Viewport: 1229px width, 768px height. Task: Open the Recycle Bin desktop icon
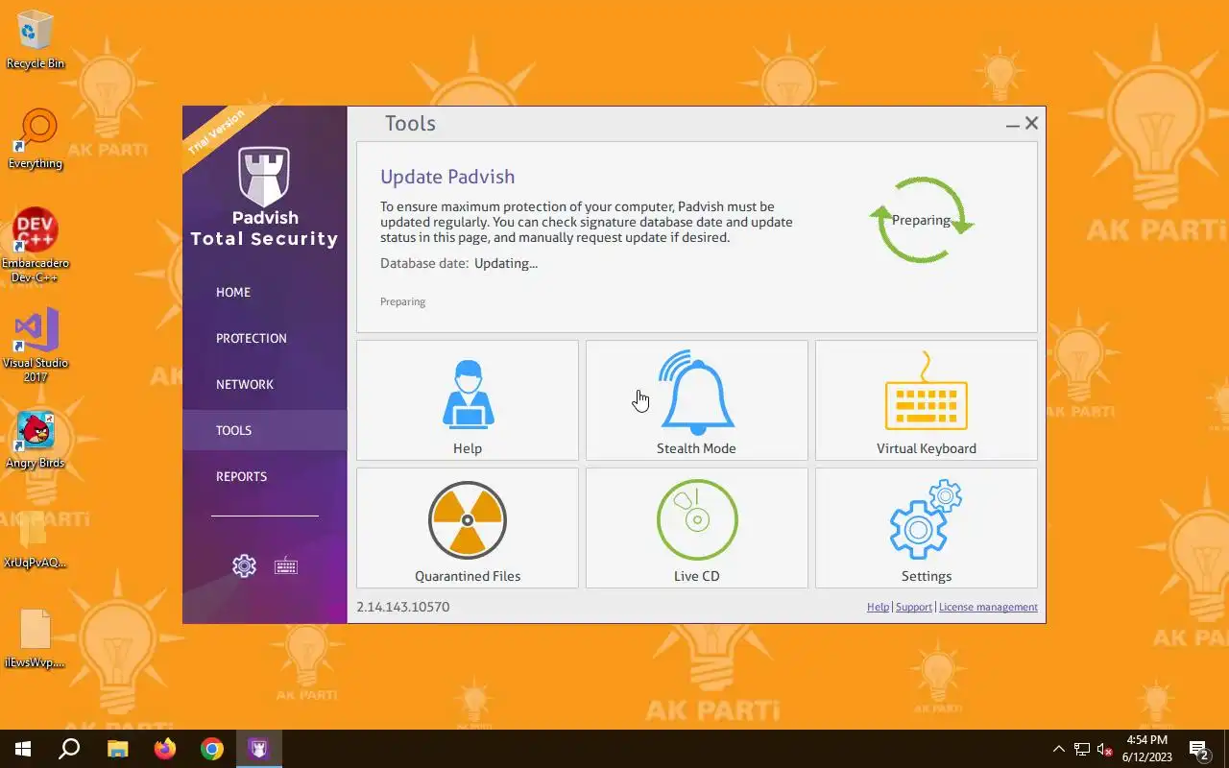(36, 41)
